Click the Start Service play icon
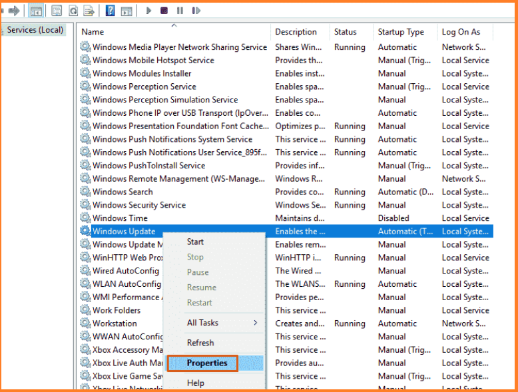518x392 pixels. 148,11
